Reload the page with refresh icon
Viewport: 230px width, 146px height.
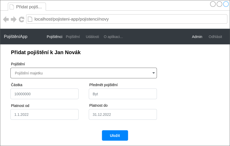[x=22, y=19]
